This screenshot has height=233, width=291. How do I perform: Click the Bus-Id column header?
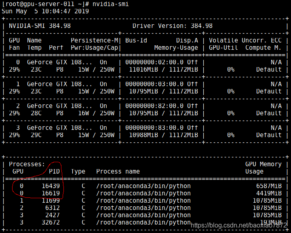(136, 40)
